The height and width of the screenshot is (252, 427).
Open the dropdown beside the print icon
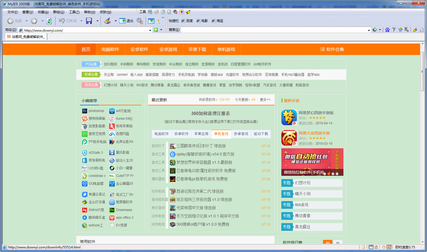pyautogui.click(x=116, y=21)
